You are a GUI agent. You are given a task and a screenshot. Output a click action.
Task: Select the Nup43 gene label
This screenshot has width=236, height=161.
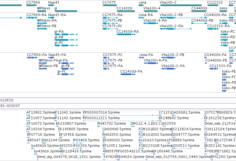point(54,2)
